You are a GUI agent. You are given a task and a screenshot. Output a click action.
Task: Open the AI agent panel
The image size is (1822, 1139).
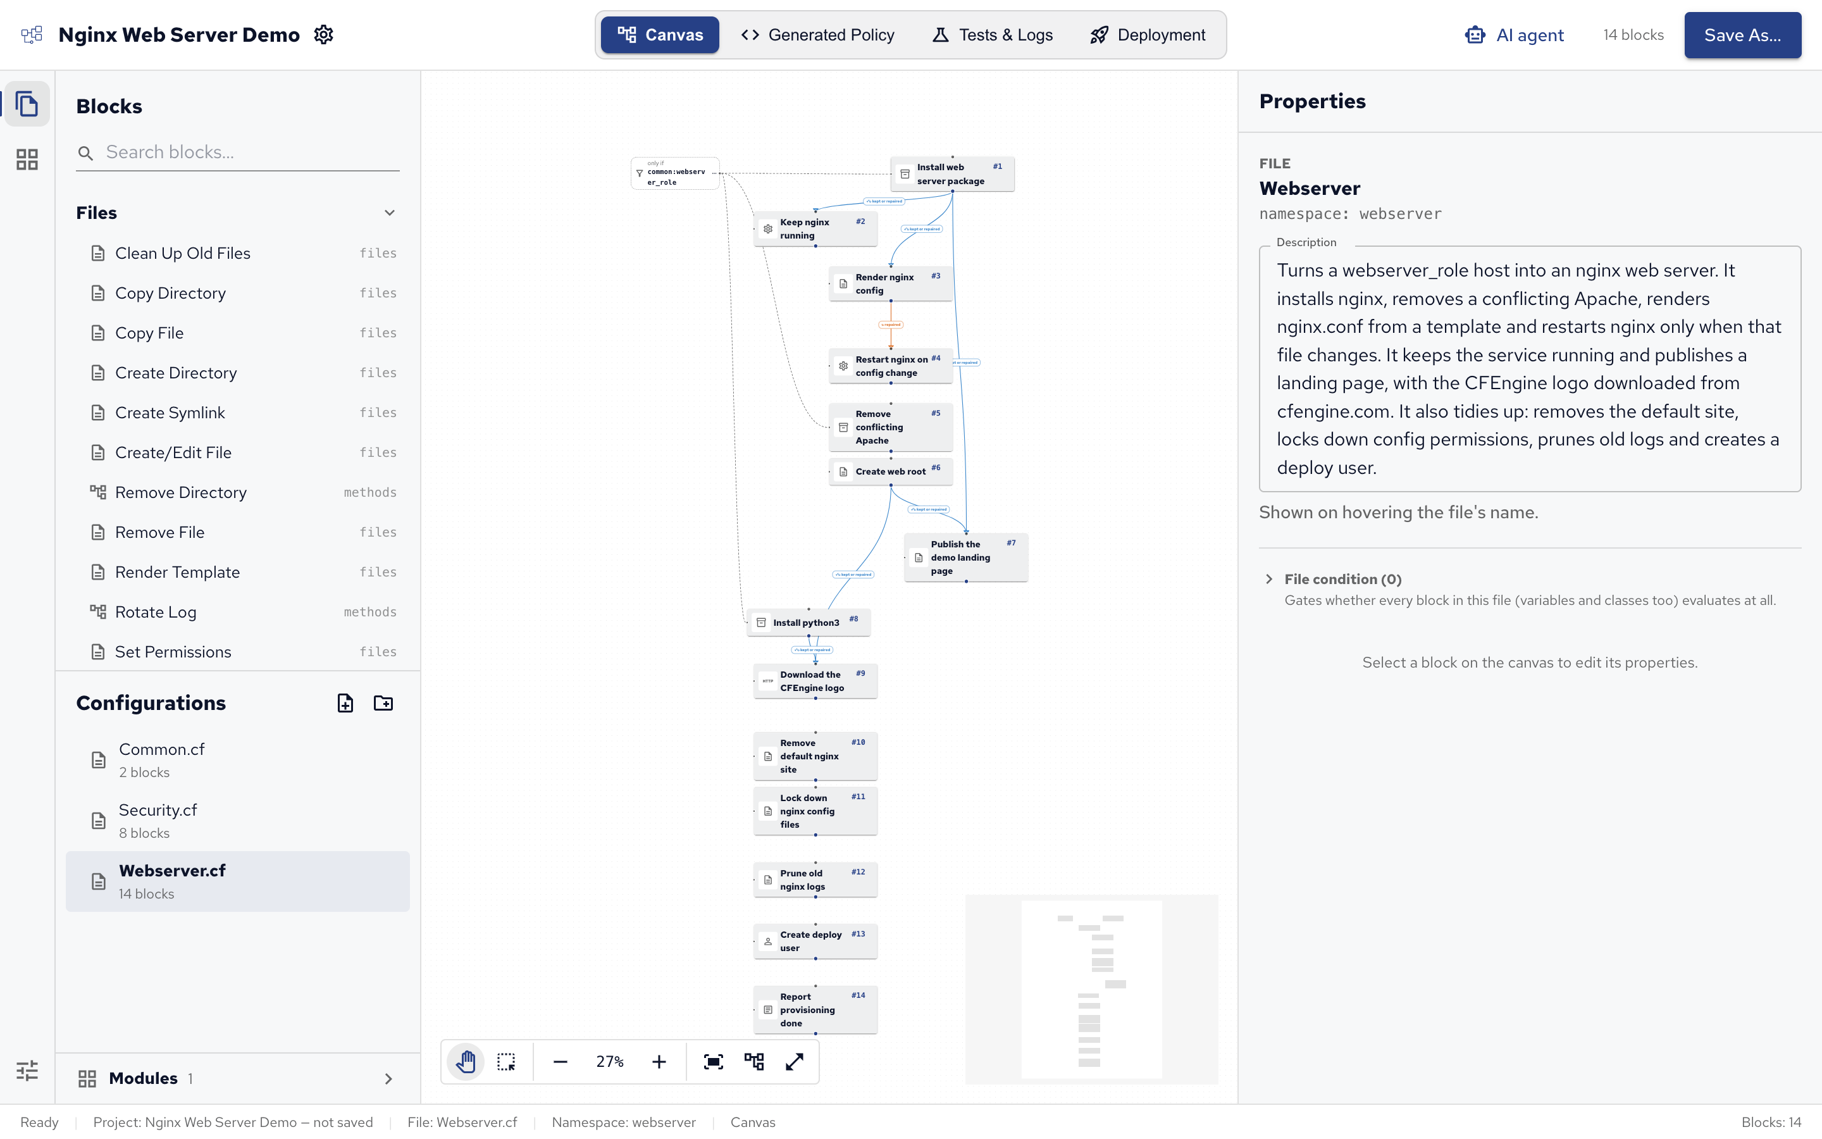[x=1514, y=35]
